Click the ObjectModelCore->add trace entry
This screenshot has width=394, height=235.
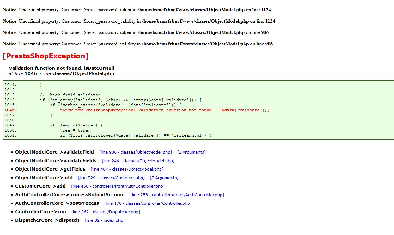click(44, 178)
